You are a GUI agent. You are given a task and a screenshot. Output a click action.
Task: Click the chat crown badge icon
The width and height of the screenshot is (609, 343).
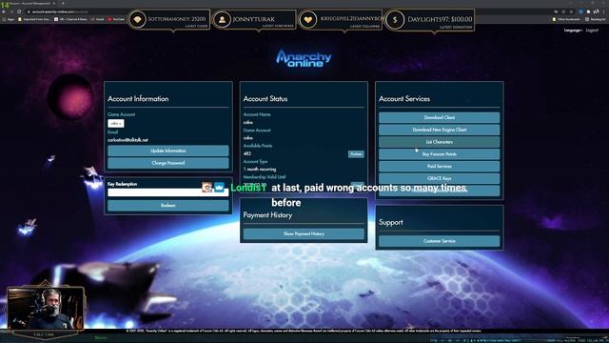(220, 188)
